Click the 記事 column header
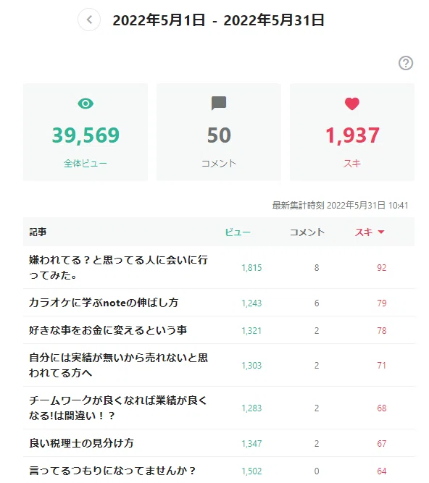The width and height of the screenshot is (429, 483). click(x=38, y=232)
